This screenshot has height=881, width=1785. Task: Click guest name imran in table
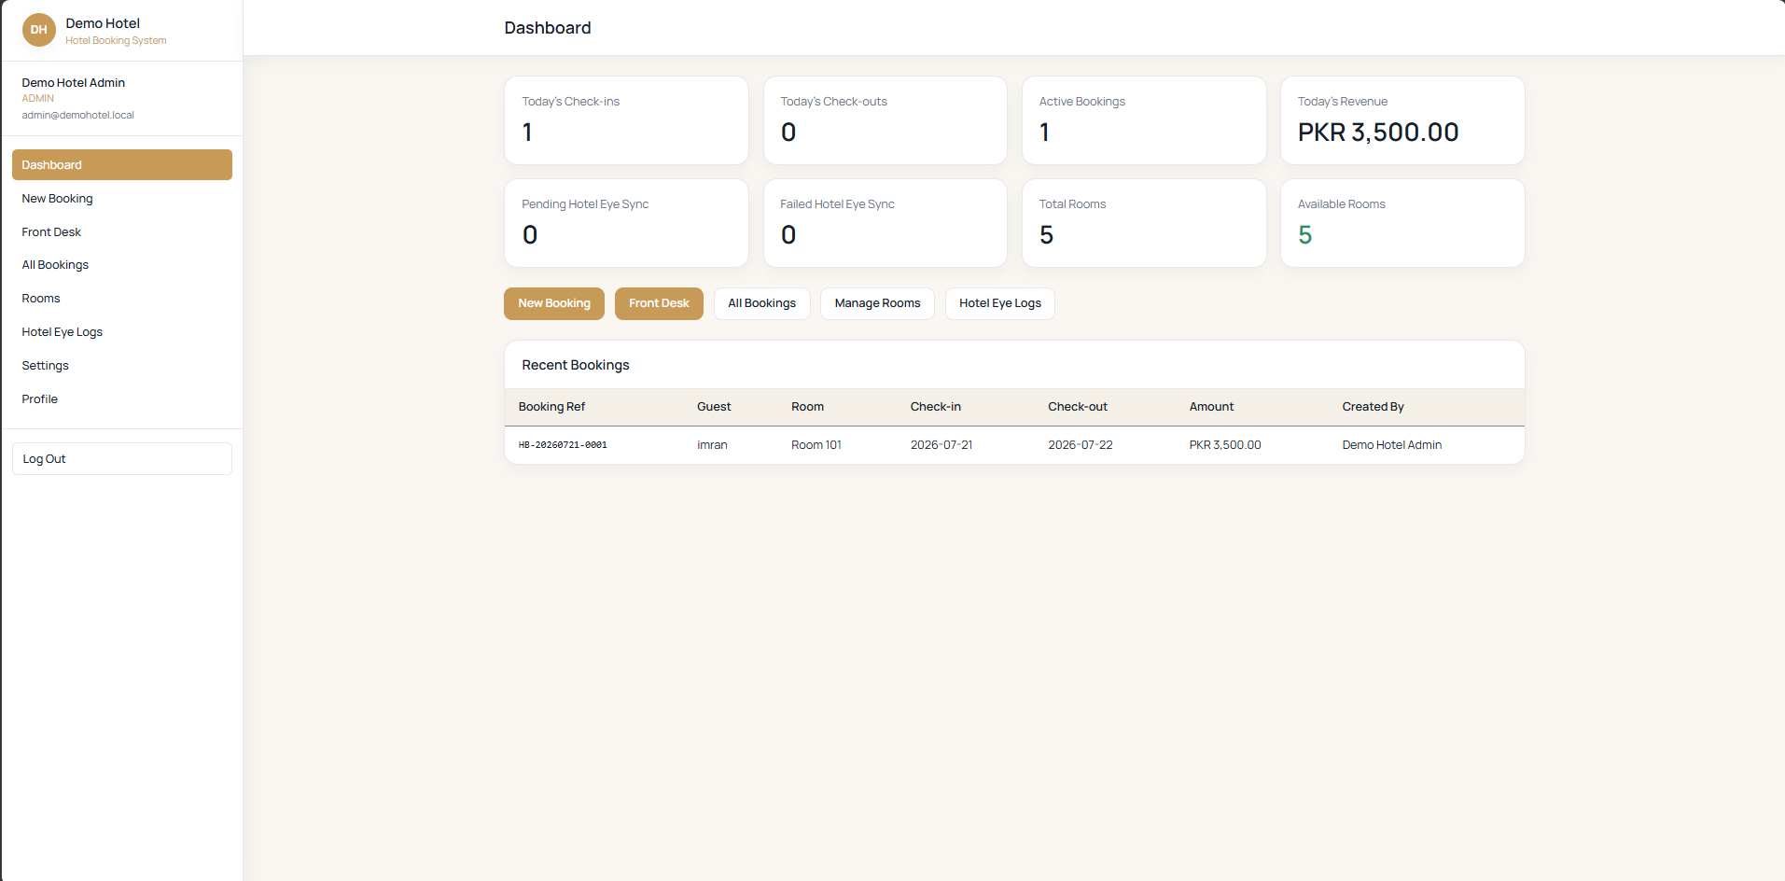[712, 445]
